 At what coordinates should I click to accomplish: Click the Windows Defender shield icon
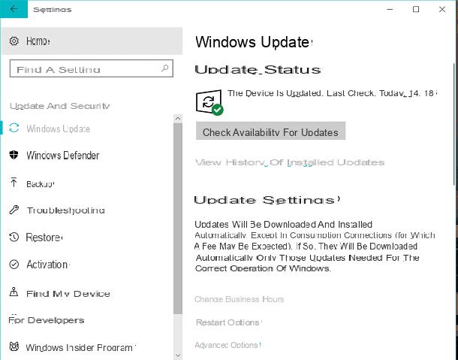(14, 155)
